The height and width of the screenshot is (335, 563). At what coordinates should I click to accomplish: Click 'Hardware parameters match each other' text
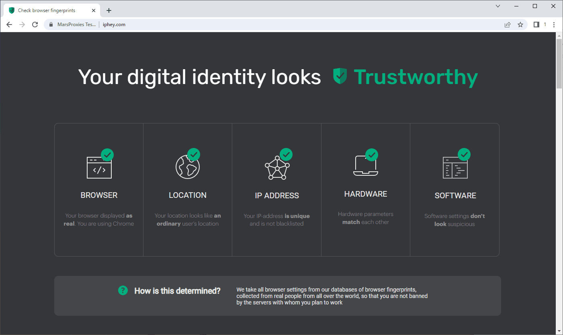coord(366,218)
